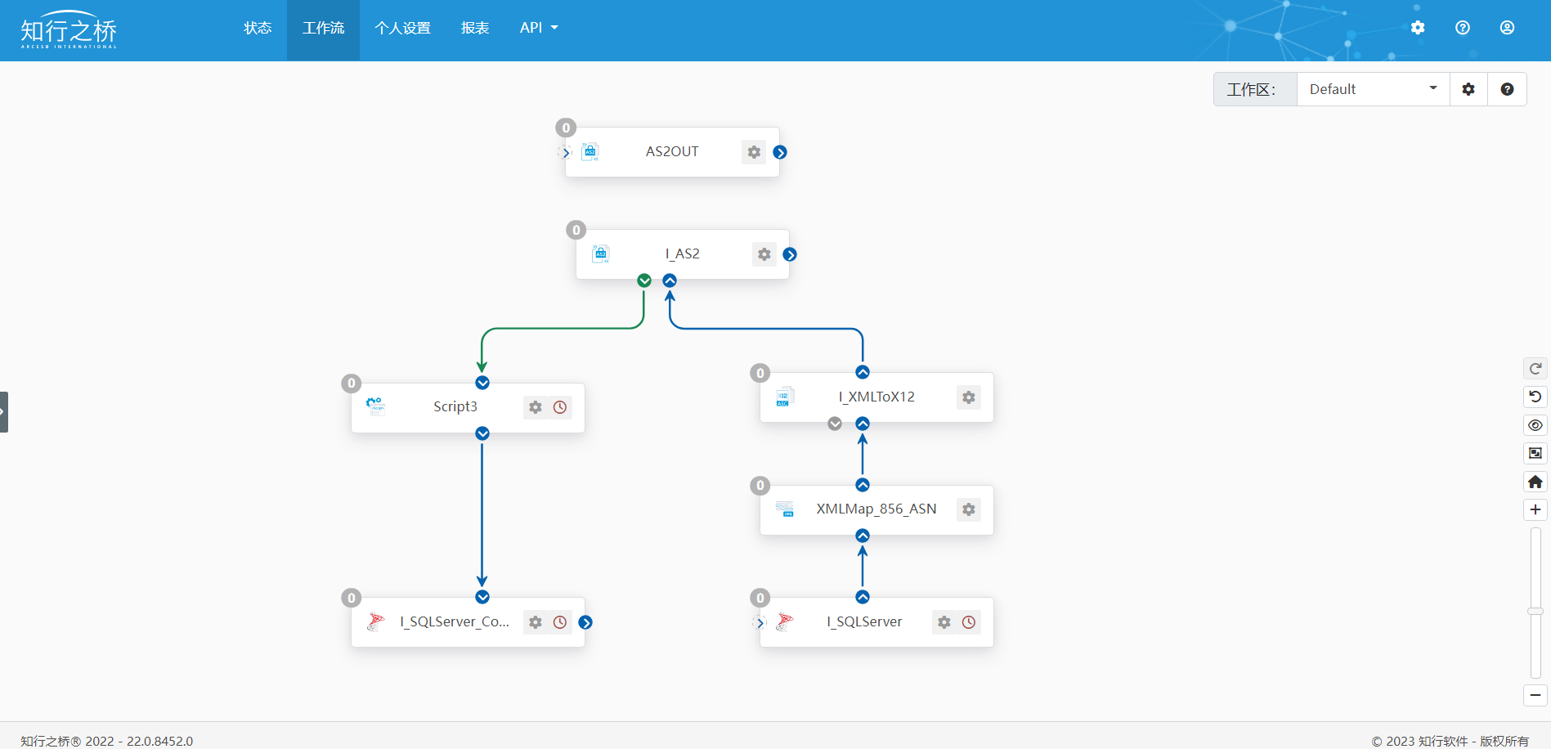
Task: Click I_AS2 right output arrow
Action: pyautogui.click(x=790, y=254)
